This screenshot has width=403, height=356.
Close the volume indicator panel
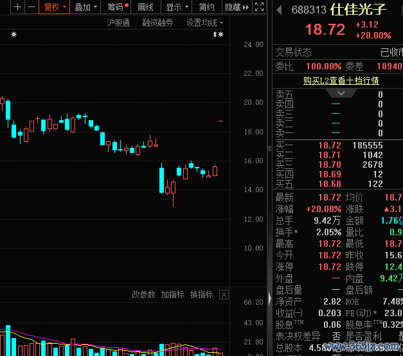224,294
